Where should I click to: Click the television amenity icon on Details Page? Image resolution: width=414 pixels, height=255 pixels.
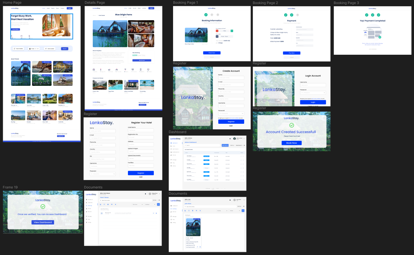148,70
